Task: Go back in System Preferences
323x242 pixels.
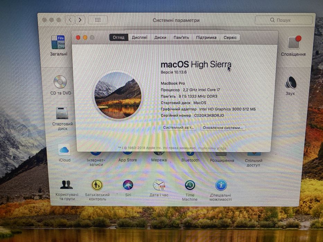Action: click(70, 20)
